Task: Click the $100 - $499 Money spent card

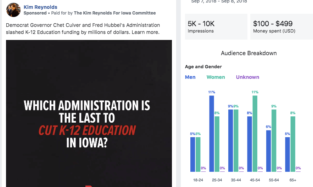Action: [x=281, y=27]
